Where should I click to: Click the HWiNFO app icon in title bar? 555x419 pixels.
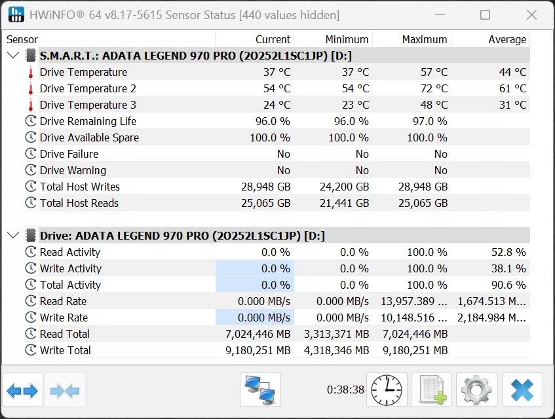point(16,14)
